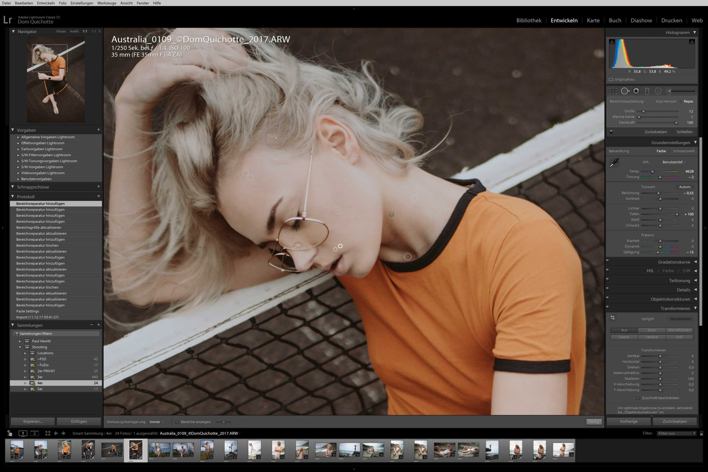This screenshot has height=472, width=708.
Task: Click the Kopieren... button
Action: [x=33, y=421]
